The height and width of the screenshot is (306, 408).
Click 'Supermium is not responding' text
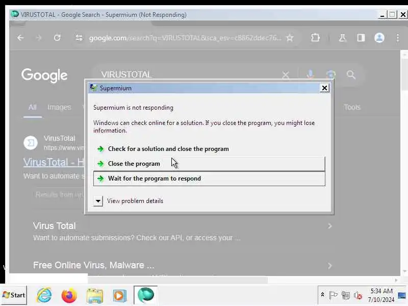(x=133, y=108)
